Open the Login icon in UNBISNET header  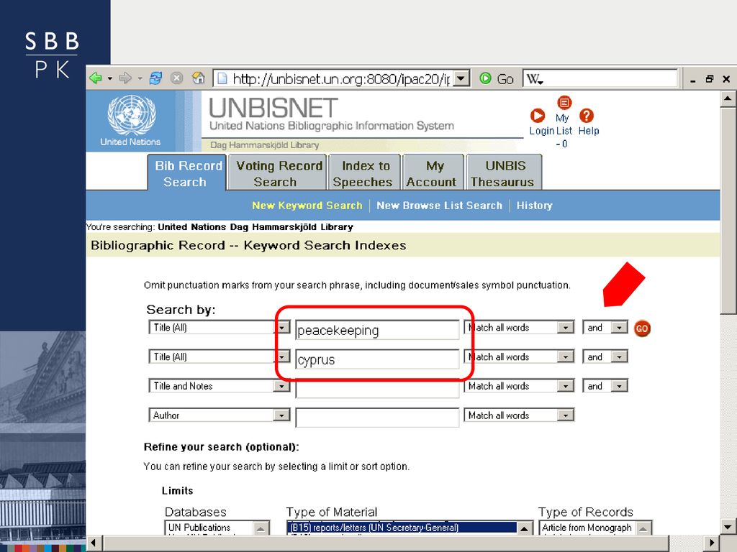coord(537,116)
